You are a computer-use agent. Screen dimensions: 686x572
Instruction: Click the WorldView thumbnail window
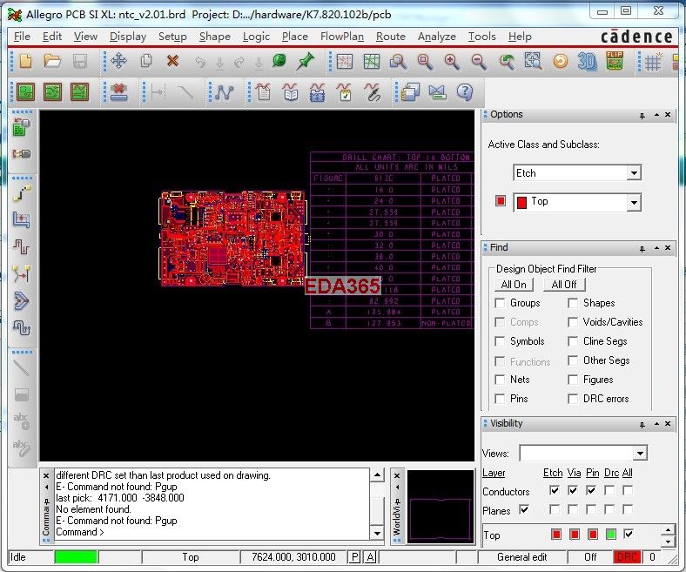pos(440,506)
